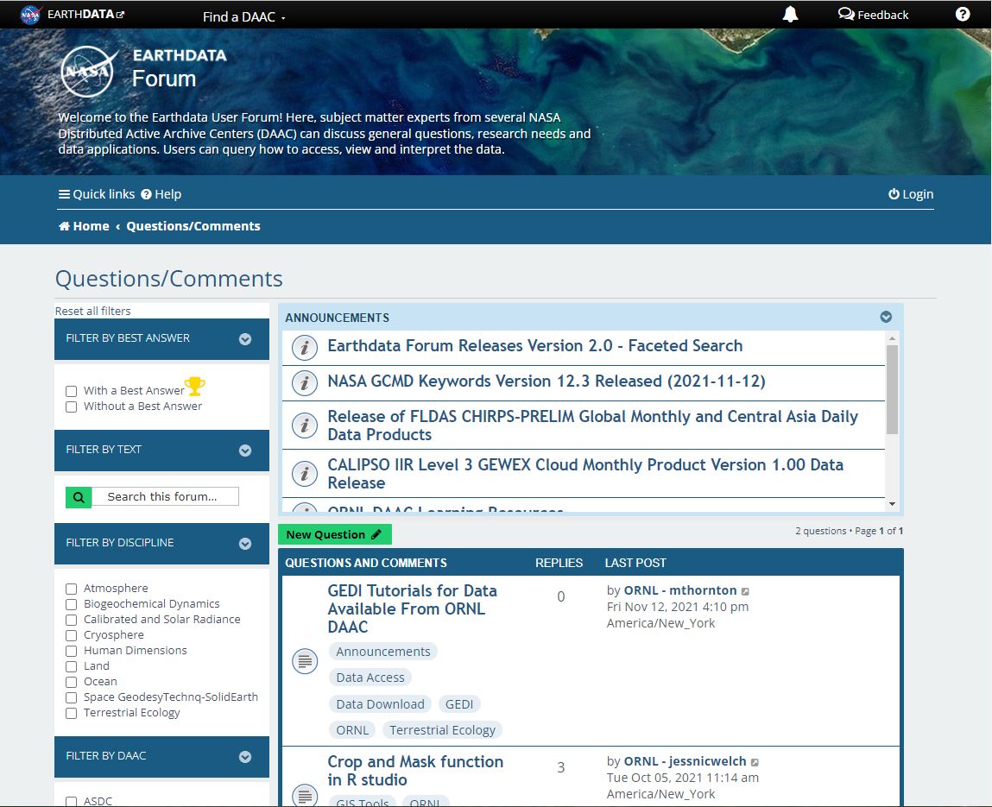This screenshot has height=807, width=992.
Task: Go to Home breadcrumb
Action: coord(84,226)
